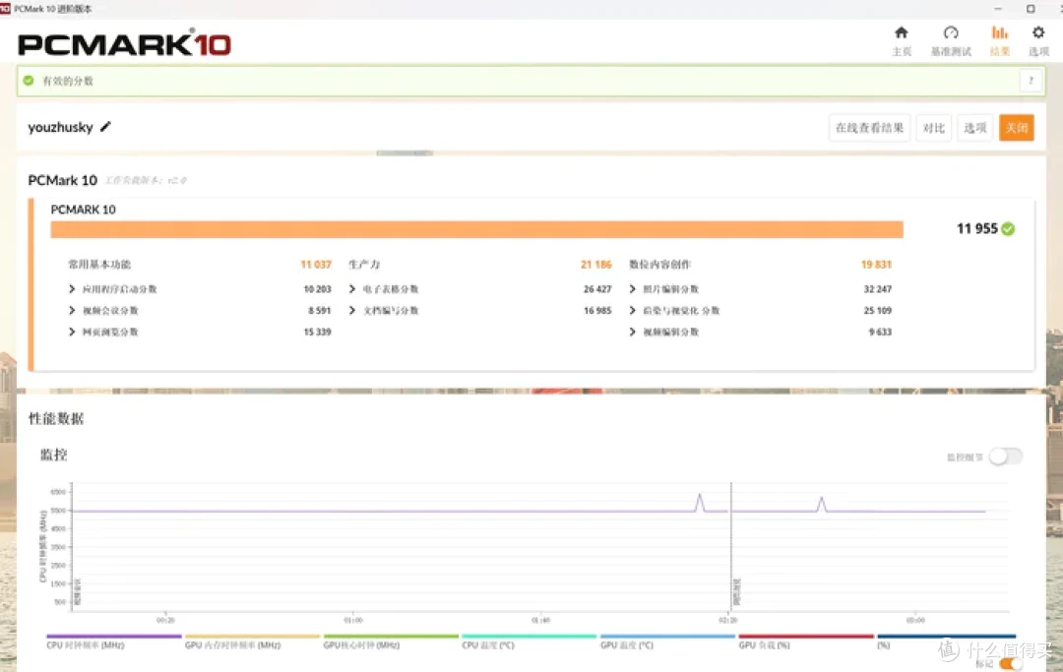Viewport: 1063px width, 672px height.
Task: Click the 生产力 score 21 186
Action: click(x=595, y=265)
